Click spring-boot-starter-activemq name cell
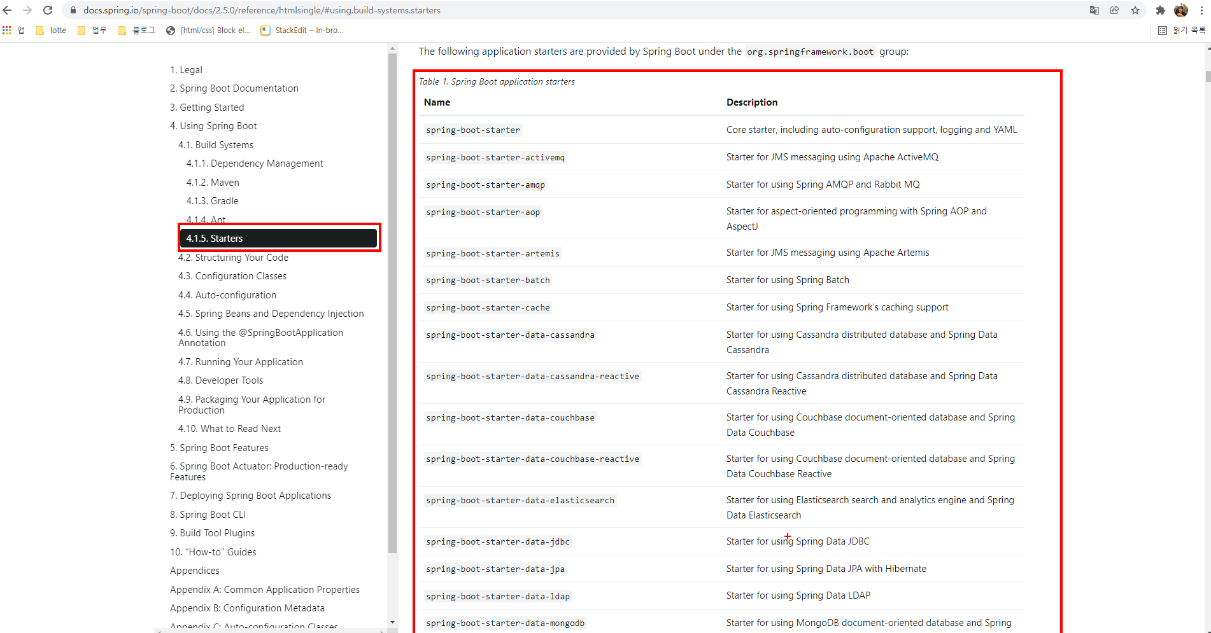The height and width of the screenshot is (633, 1211). [x=495, y=157]
